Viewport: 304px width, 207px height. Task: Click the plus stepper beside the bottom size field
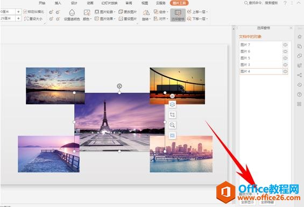pyautogui.click(x=18, y=19)
